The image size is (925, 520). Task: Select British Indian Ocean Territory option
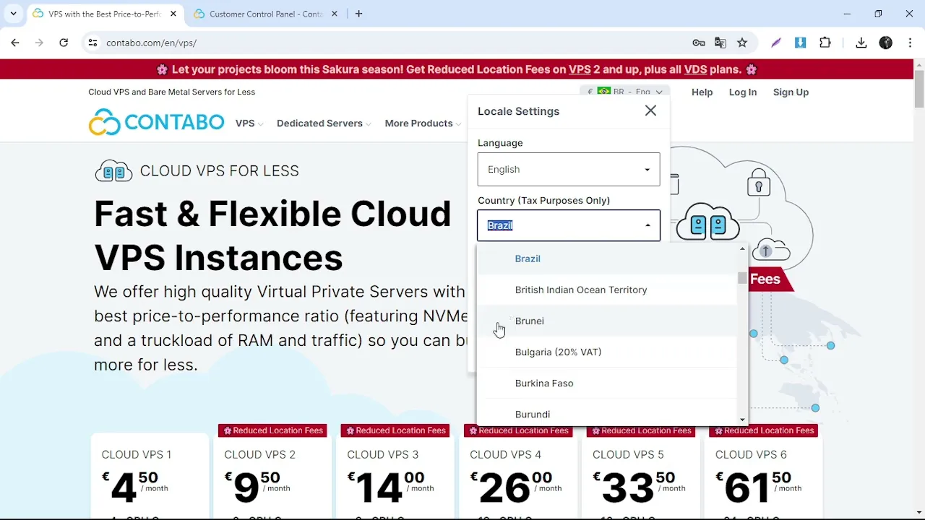coord(607,290)
